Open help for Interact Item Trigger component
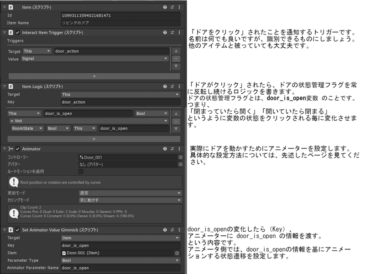Viewport: 365px width, 274px height. (x=165, y=32)
